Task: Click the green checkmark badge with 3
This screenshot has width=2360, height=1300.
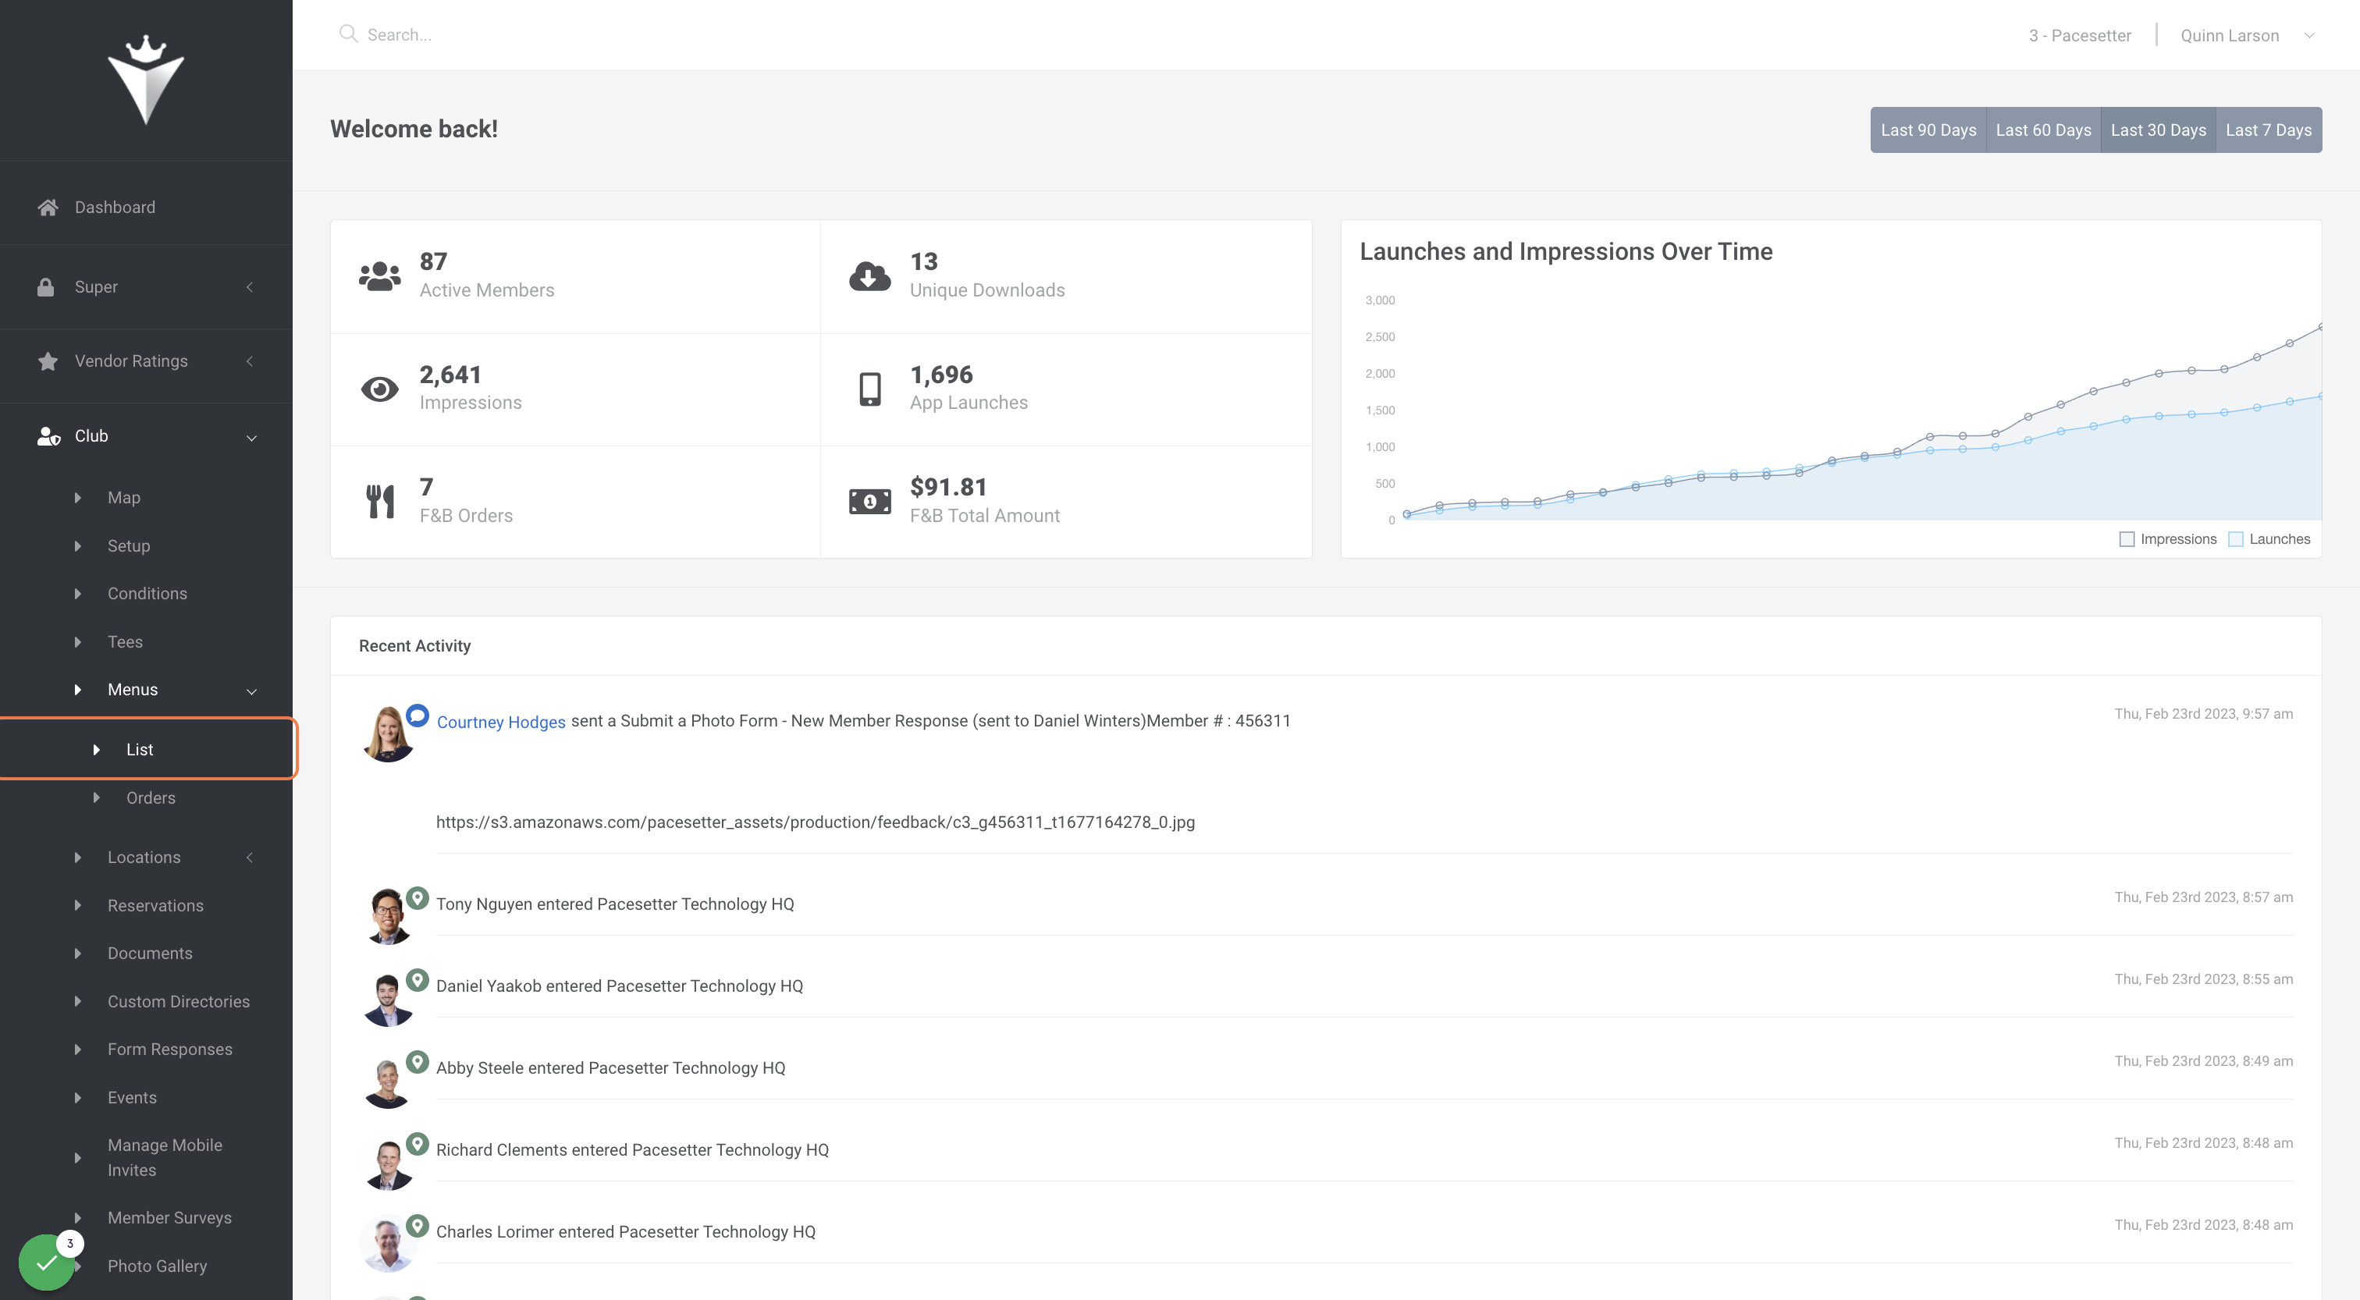Action: point(47,1263)
